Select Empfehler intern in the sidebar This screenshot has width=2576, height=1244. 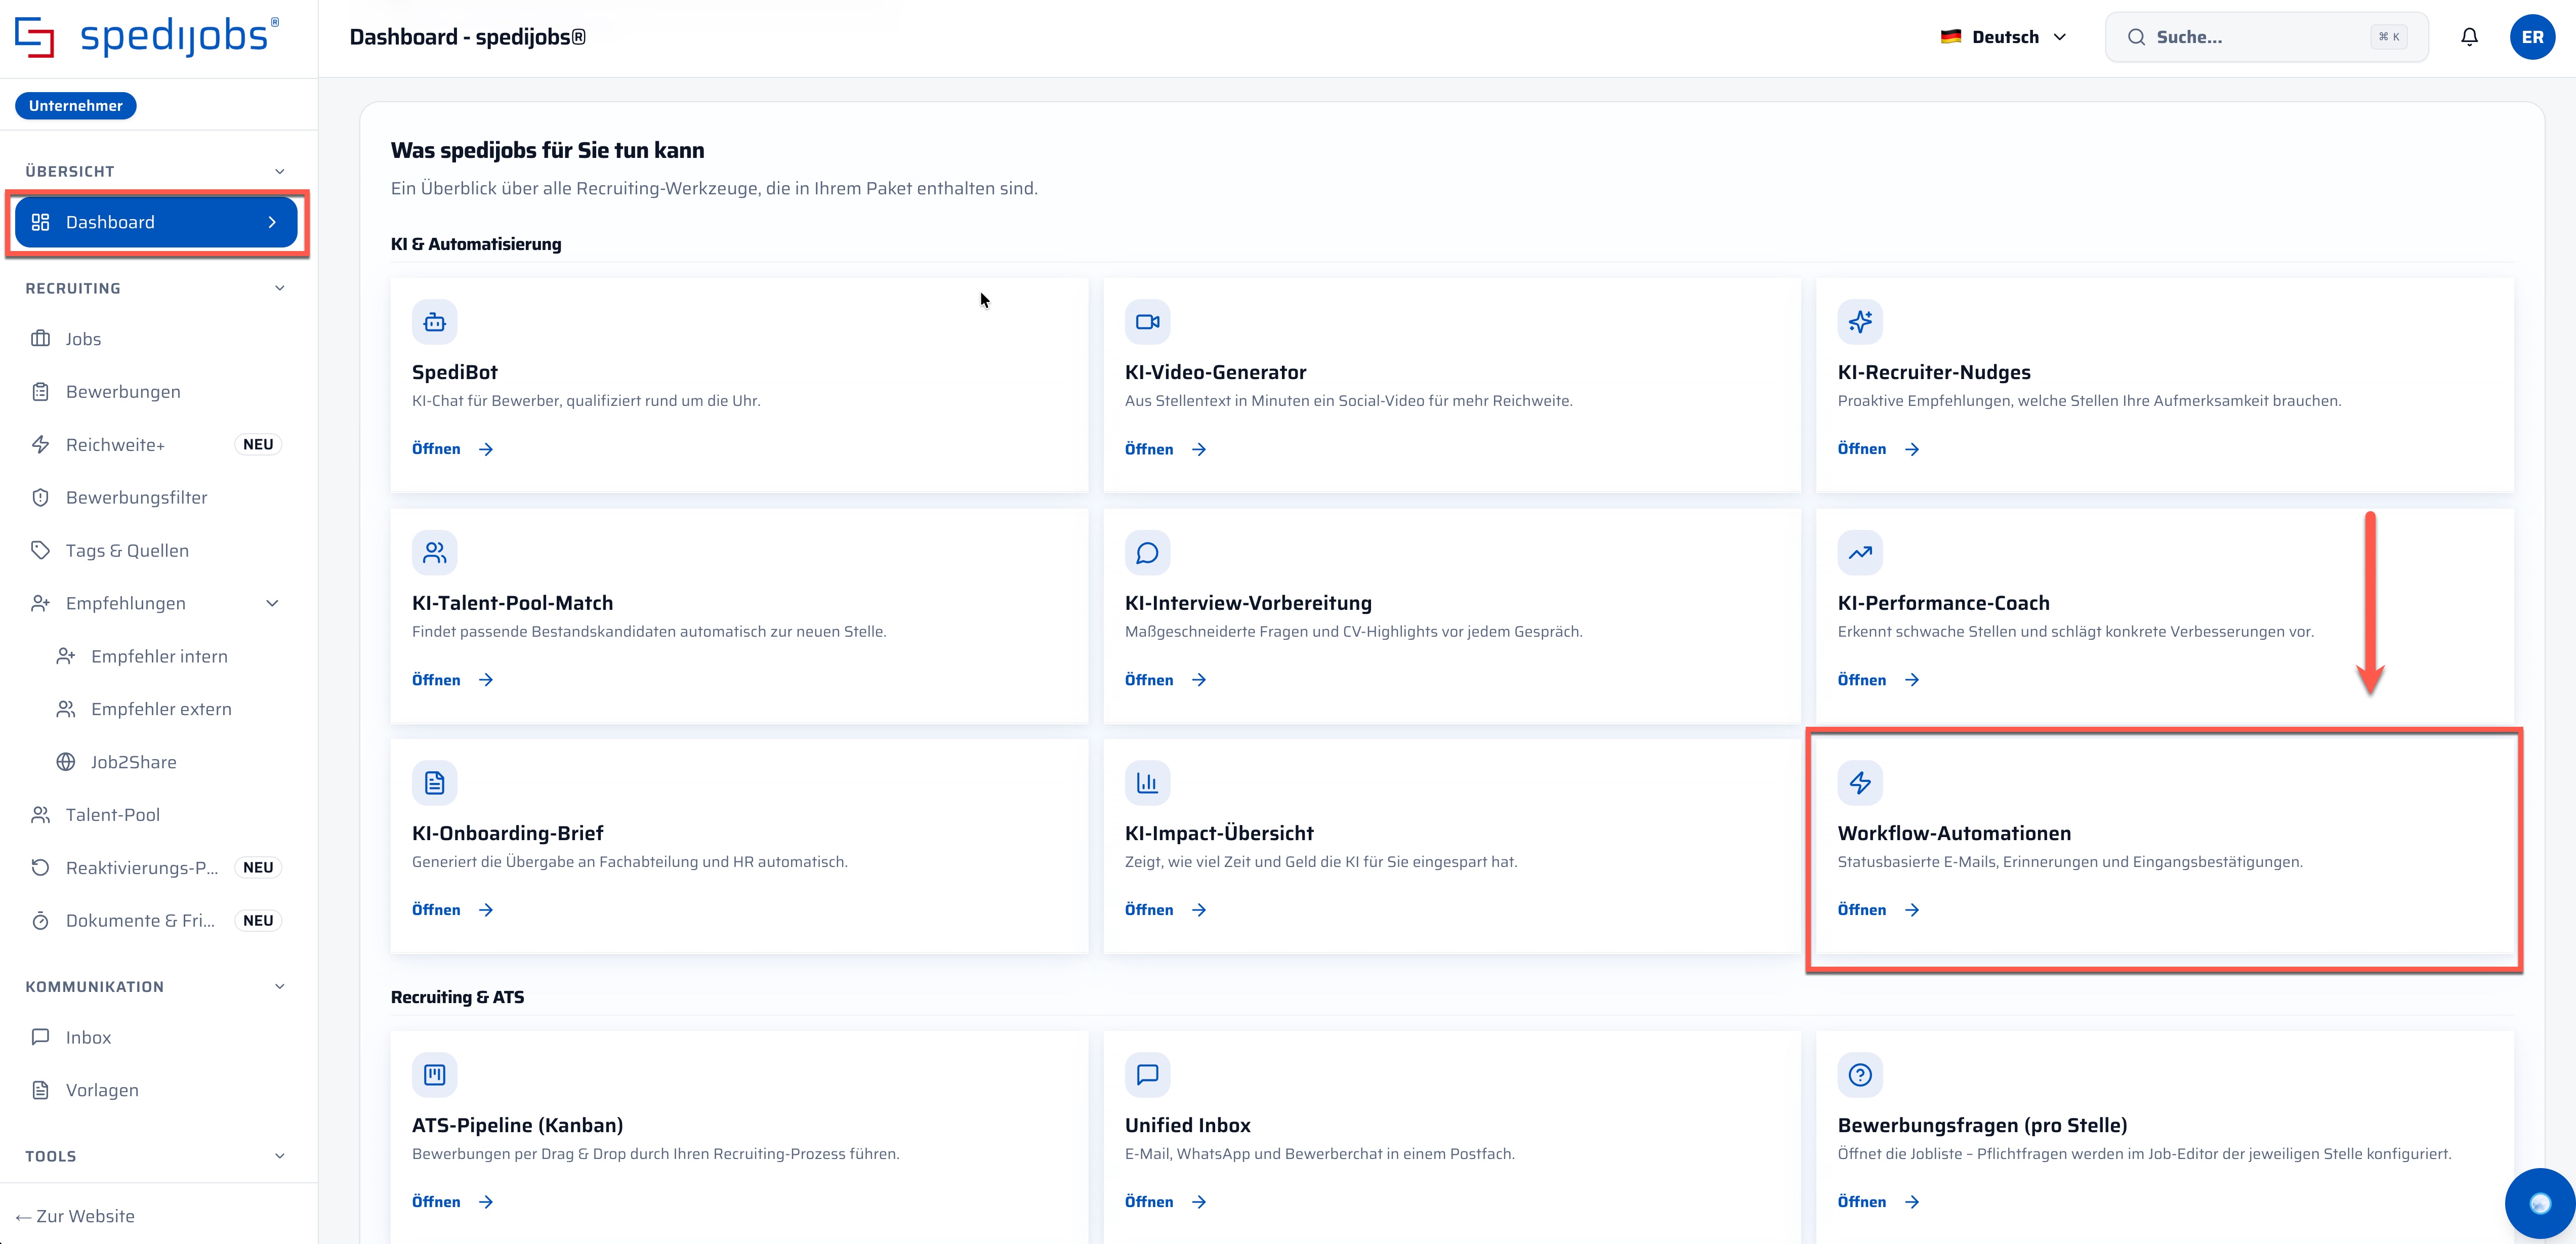[x=168, y=656]
